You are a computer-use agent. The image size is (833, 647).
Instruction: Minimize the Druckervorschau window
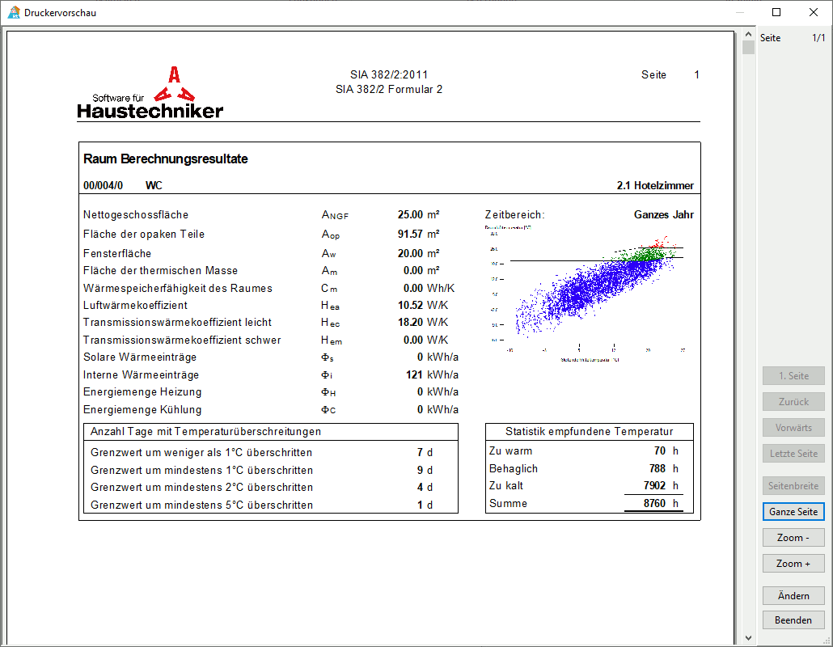tap(740, 12)
